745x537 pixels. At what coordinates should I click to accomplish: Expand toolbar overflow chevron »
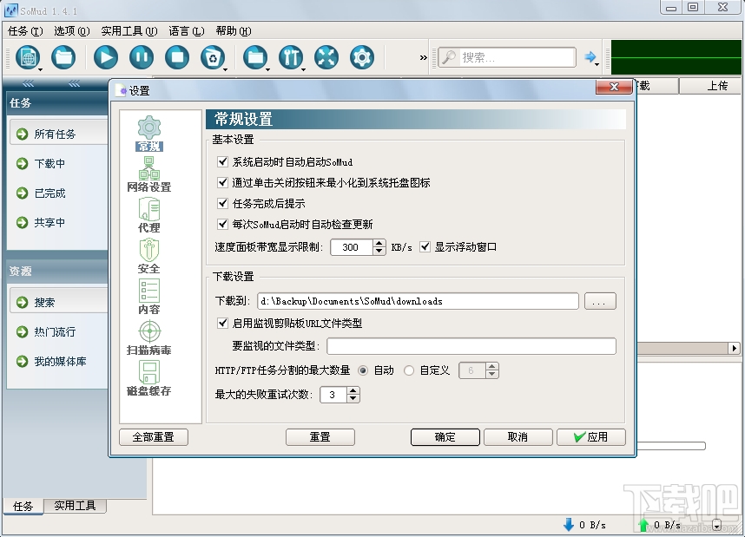[x=424, y=57]
